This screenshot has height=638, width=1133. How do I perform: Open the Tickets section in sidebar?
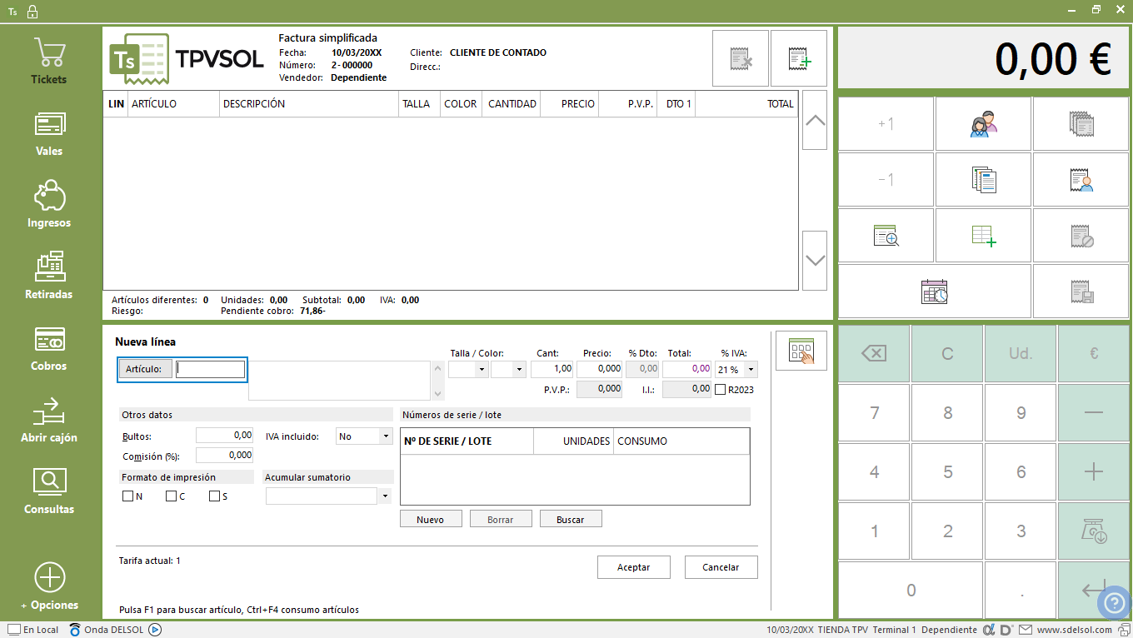pyautogui.click(x=49, y=62)
